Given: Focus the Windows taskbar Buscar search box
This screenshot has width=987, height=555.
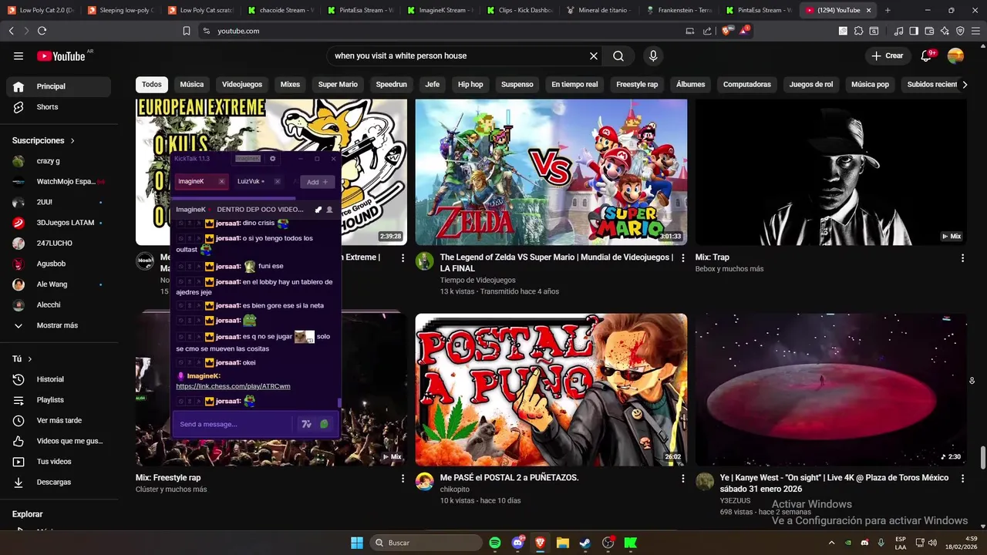Looking at the screenshot, I should tap(426, 543).
